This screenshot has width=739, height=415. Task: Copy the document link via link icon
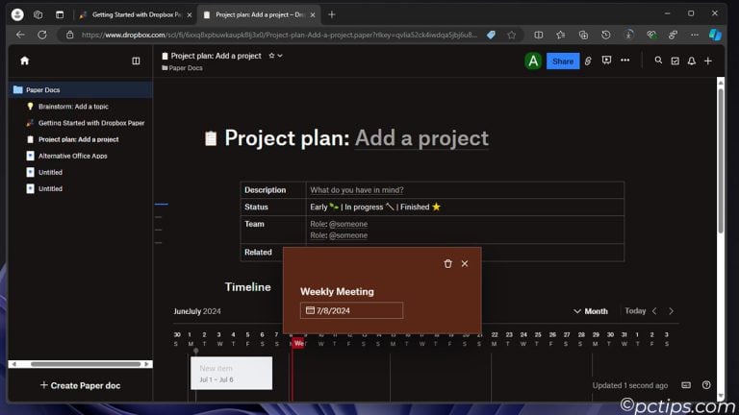(587, 61)
